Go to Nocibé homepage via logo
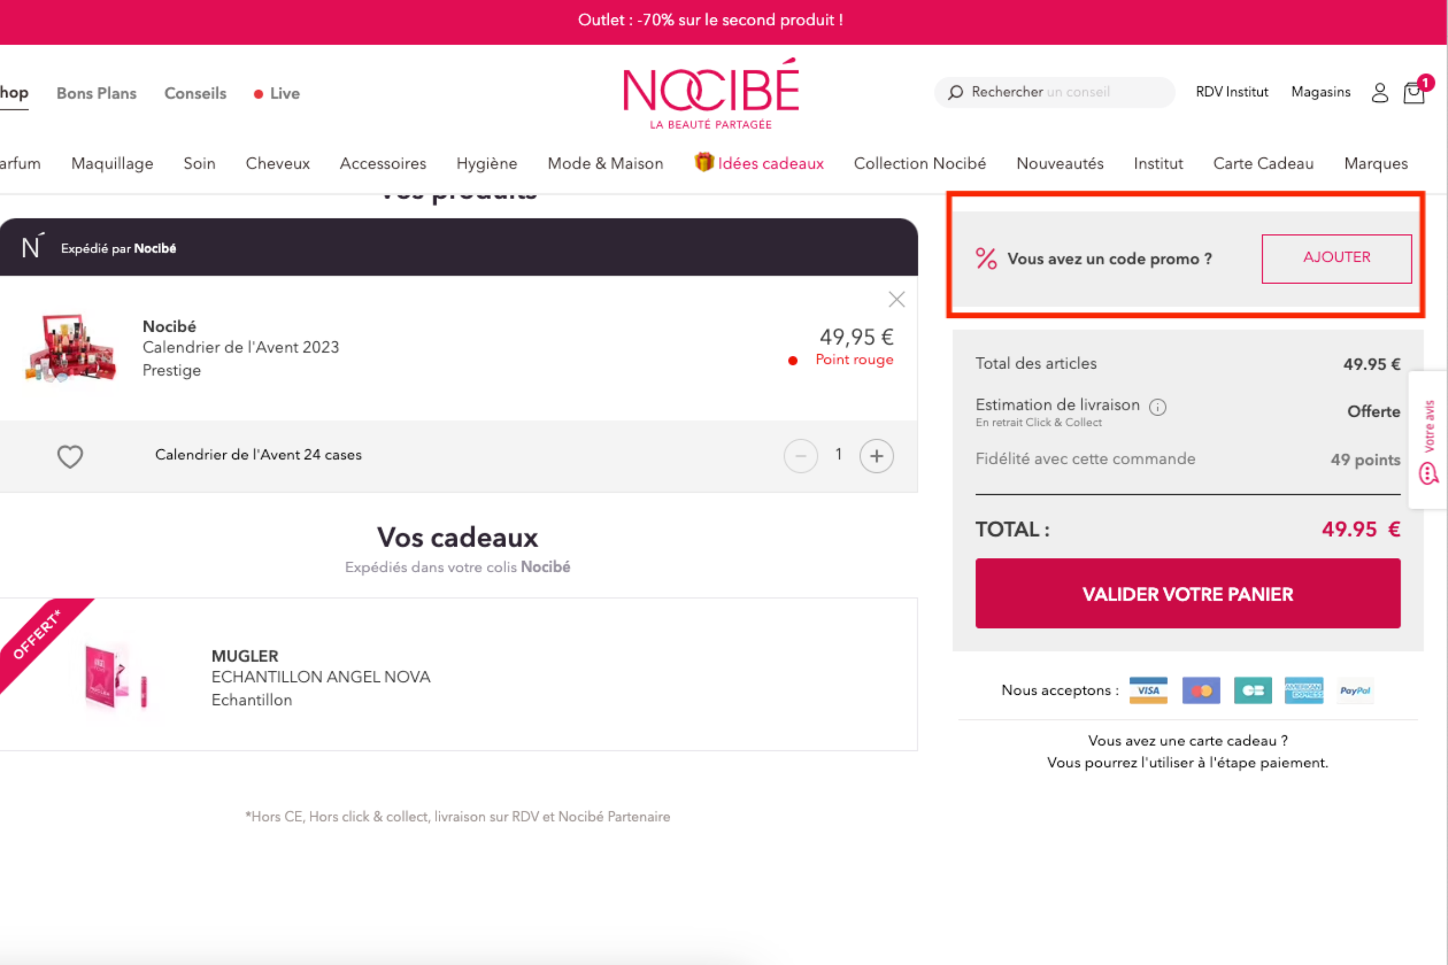1448x965 pixels. (711, 93)
